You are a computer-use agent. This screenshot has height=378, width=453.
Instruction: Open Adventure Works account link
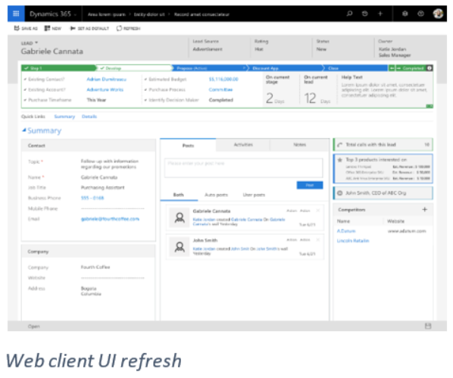click(x=105, y=89)
